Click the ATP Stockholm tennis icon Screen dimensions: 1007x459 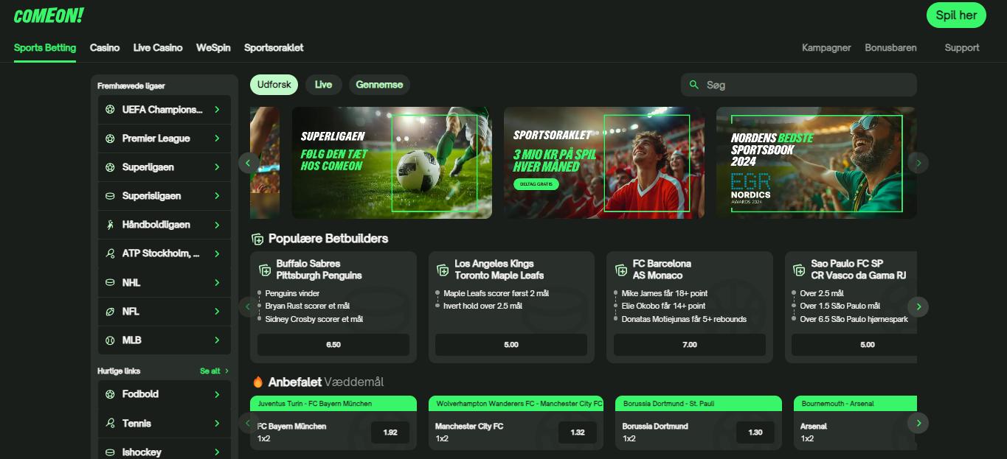110,253
